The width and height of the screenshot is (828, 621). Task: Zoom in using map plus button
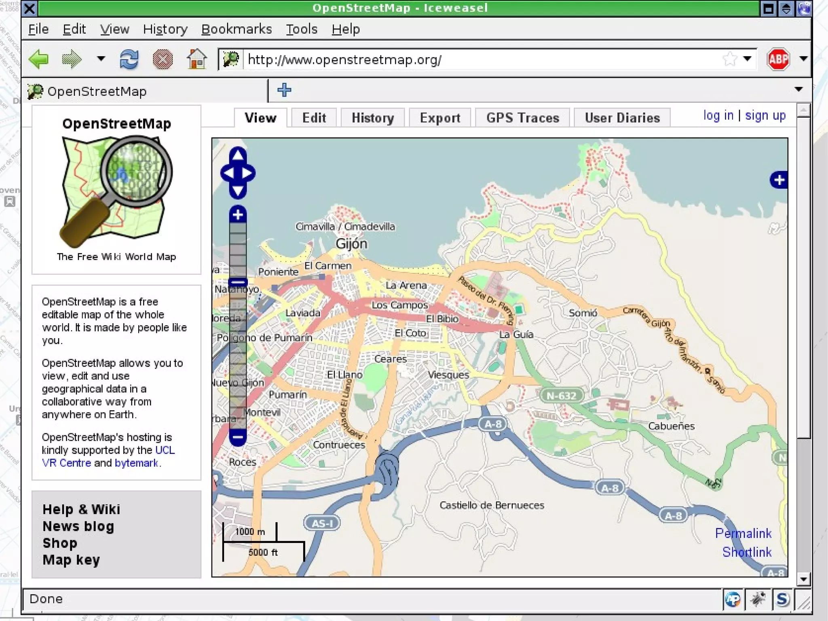coord(238,214)
